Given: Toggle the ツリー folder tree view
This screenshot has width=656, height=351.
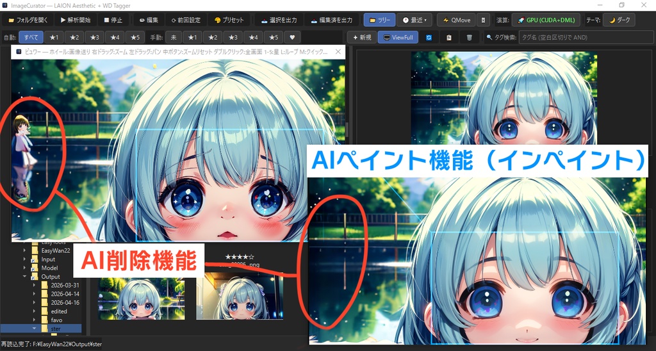Looking at the screenshot, I should 379,20.
